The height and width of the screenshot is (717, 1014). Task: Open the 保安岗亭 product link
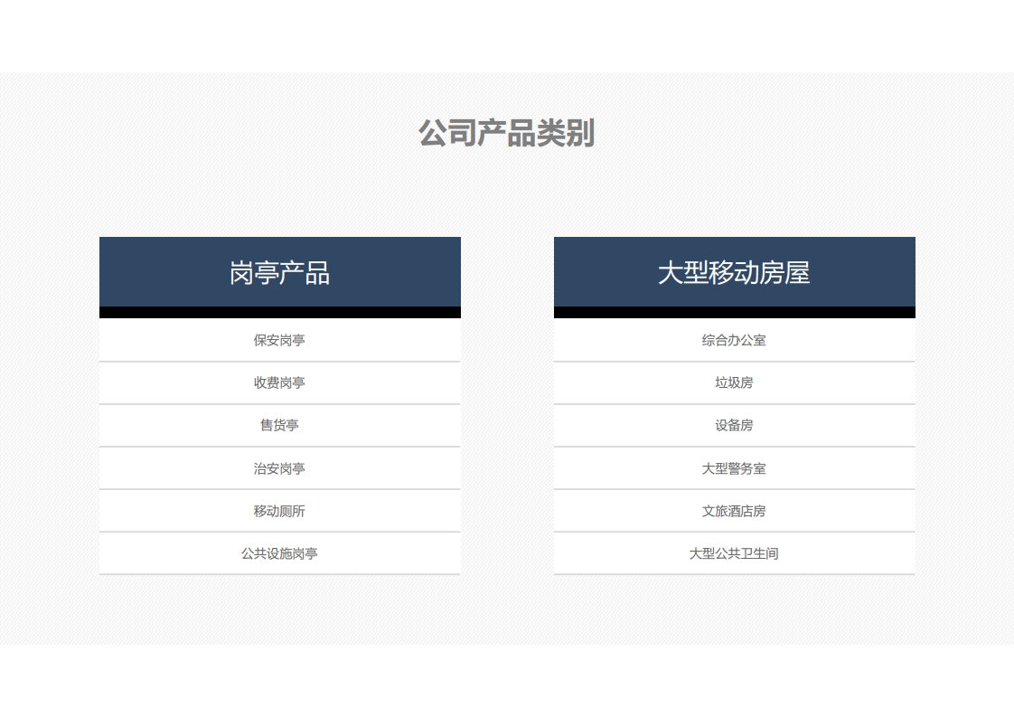pyautogui.click(x=279, y=340)
